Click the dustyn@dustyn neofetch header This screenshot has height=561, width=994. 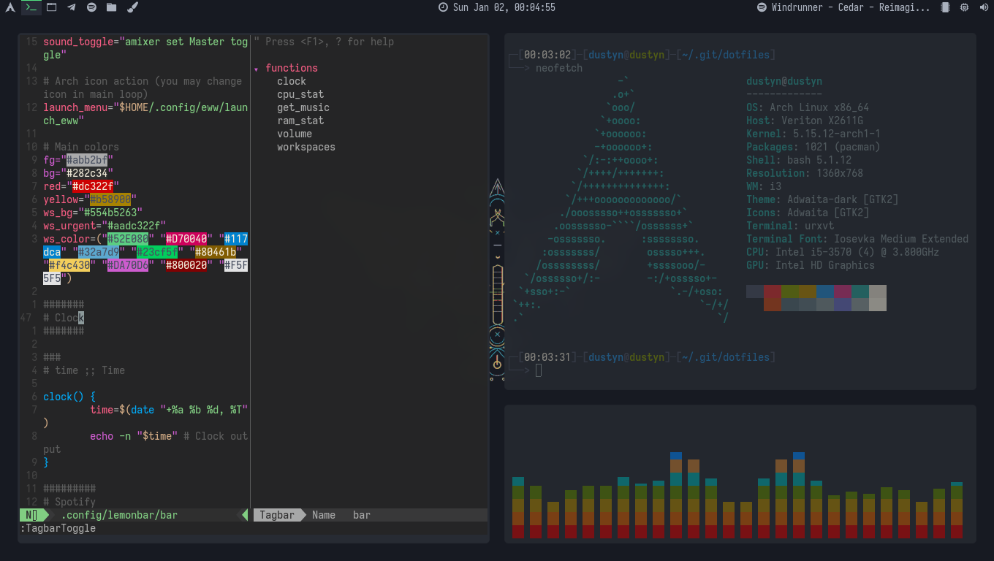point(784,81)
